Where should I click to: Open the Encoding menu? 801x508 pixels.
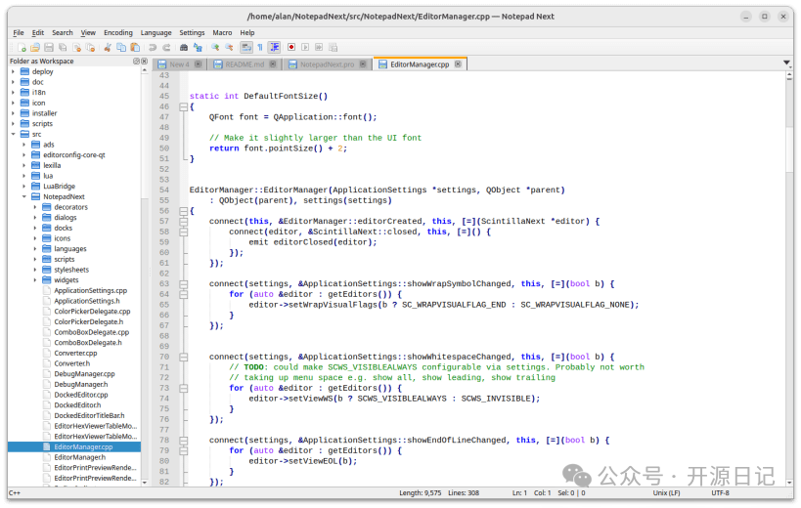pos(117,32)
